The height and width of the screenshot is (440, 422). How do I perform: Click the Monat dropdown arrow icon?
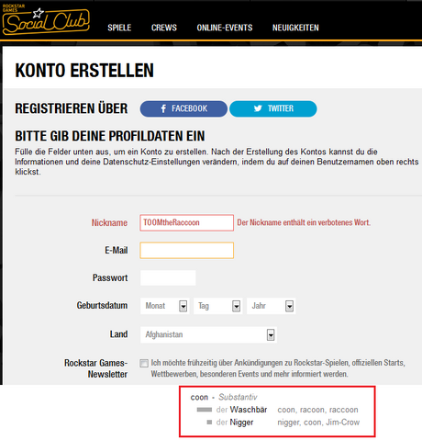[x=183, y=306]
